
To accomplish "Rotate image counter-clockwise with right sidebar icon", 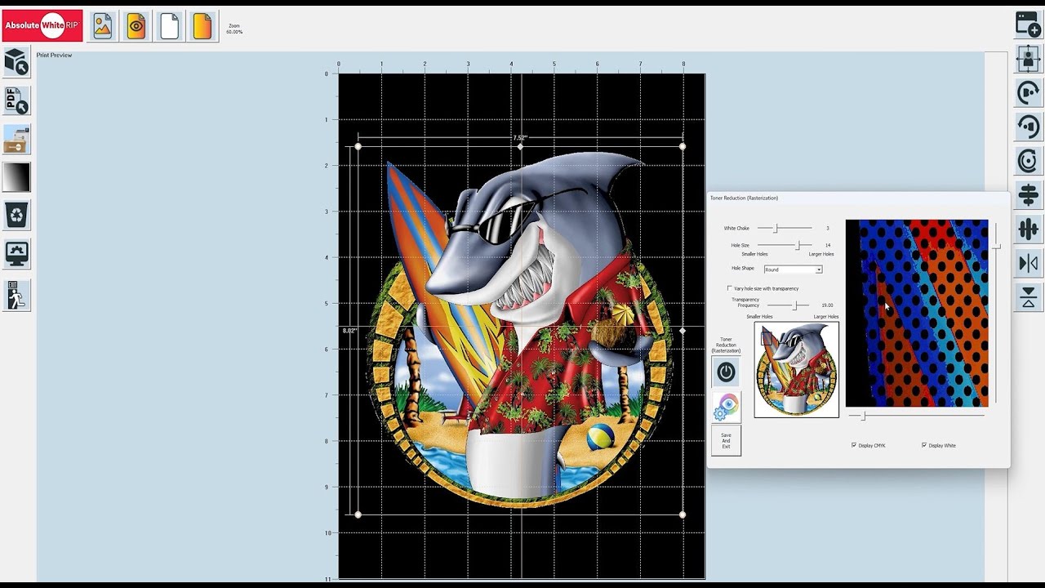I will pyautogui.click(x=1028, y=127).
